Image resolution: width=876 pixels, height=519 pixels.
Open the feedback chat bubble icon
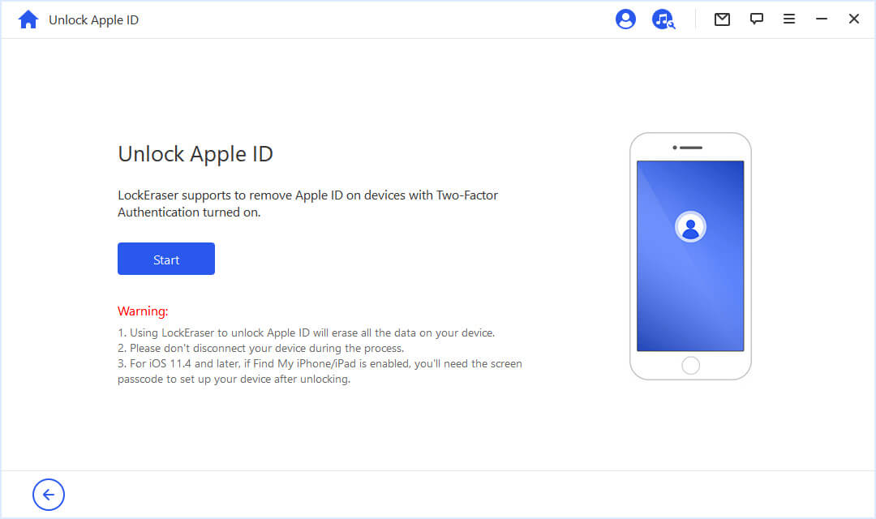point(757,19)
